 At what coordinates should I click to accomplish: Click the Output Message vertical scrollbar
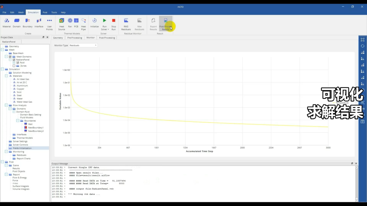point(356,183)
